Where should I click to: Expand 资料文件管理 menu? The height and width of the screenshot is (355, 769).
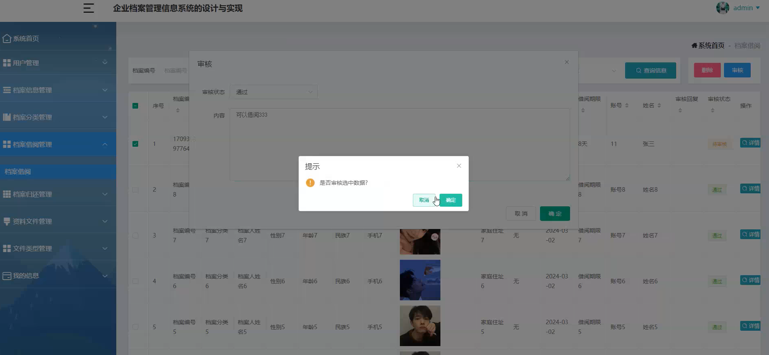(58, 221)
